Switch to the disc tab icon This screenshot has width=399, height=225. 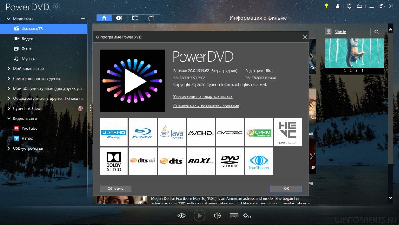pyautogui.click(x=119, y=18)
